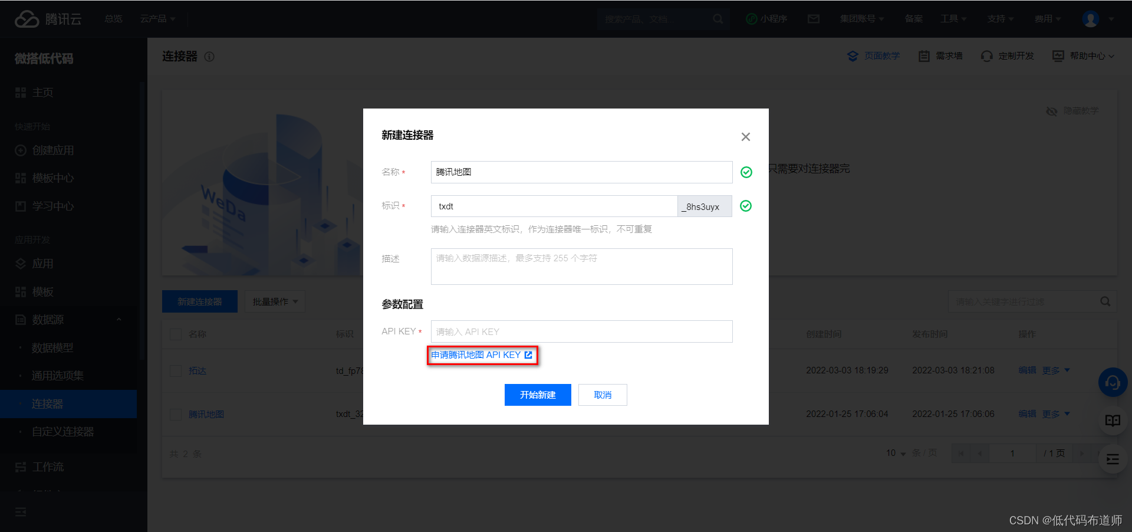
Task: Expand the 批量操作 dropdown
Action: tap(275, 301)
